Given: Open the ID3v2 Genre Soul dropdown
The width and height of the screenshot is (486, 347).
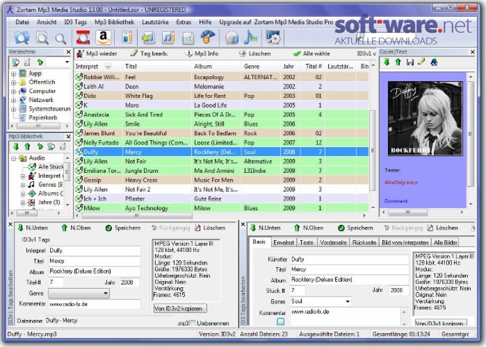Looking at the screenshot, I should click(x=348, y=301).
